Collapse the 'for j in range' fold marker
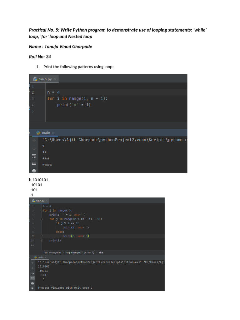240x320 pixels. 42,219
